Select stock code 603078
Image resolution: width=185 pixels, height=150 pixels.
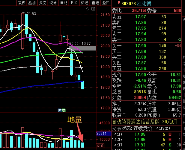(x=129, y=4)
